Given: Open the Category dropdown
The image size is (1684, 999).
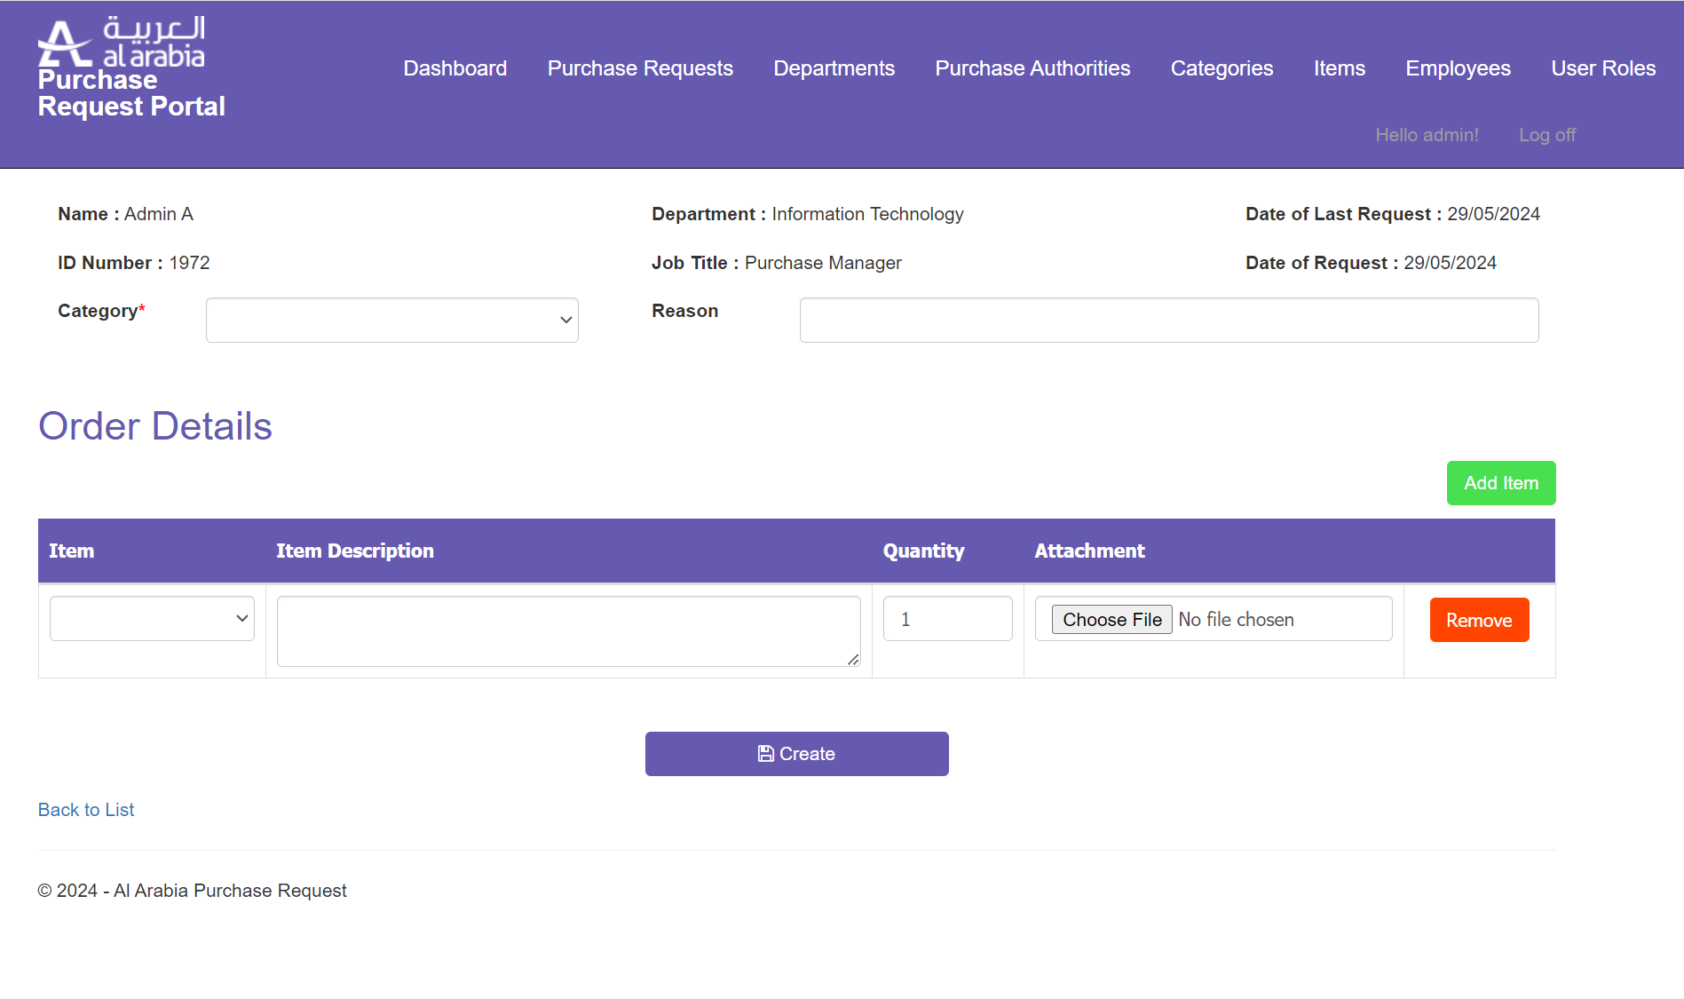Looking at the screenshot, I should coord(391,320).
